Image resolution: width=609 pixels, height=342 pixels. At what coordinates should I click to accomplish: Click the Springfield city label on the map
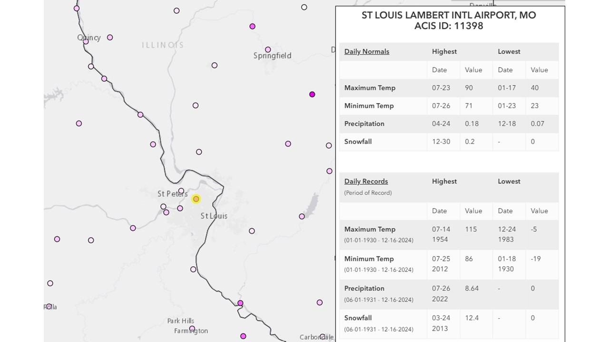click(x=272, y=56)
